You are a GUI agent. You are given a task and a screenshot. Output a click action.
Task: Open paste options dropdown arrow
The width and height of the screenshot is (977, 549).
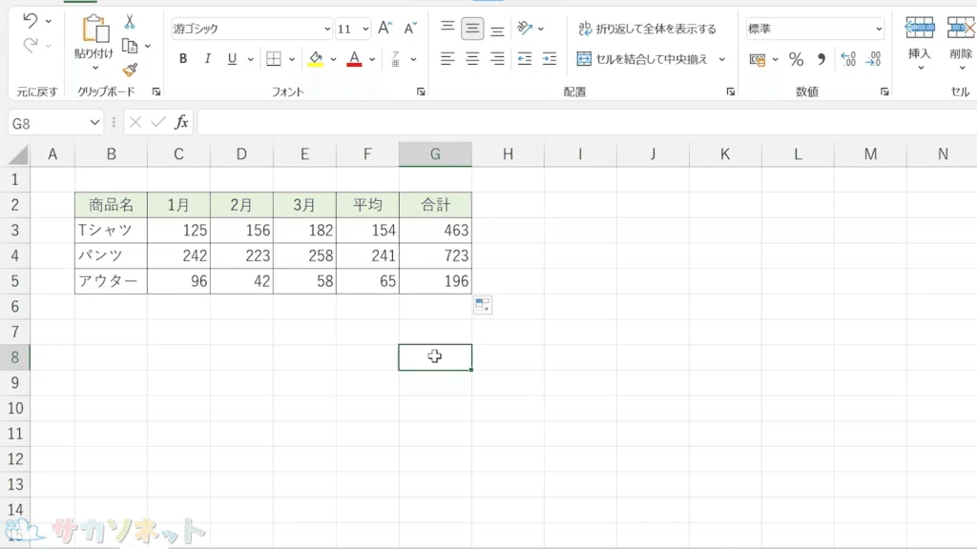point(94,68)
